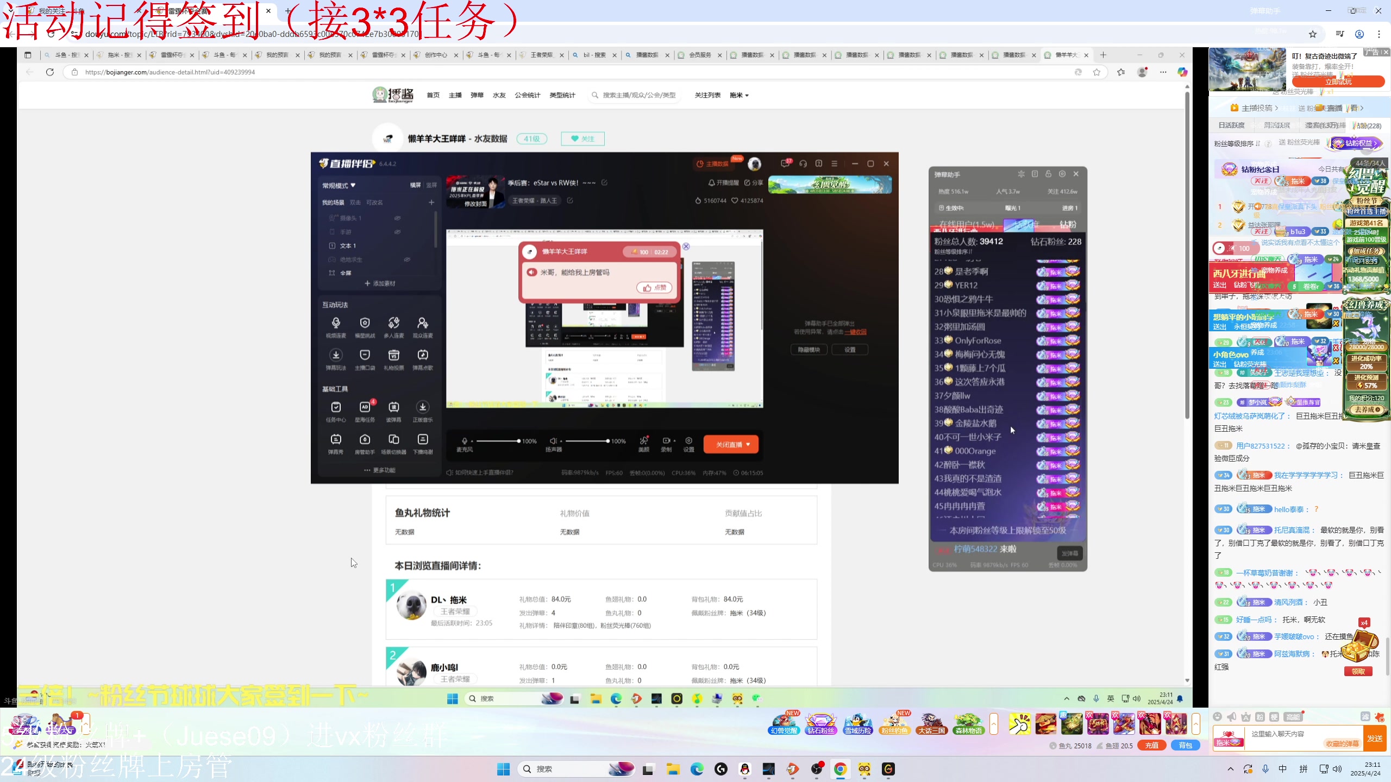Image resolution: width=1391 pixels, height=782 pixels.
Task: Open 视频连麦 in 直播伴侣 interactive panel
Action: coord(336,327)
